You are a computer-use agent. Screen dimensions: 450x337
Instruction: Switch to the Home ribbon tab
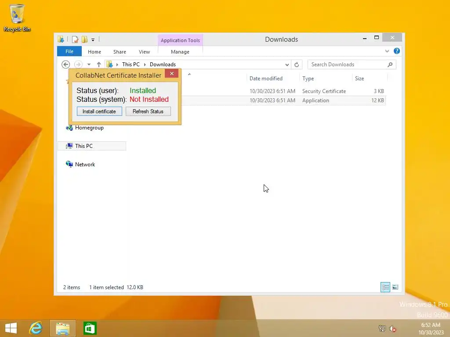click(x=94, y=52)
